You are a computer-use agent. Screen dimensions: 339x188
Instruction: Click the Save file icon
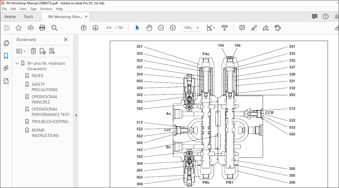pos(7,28)
